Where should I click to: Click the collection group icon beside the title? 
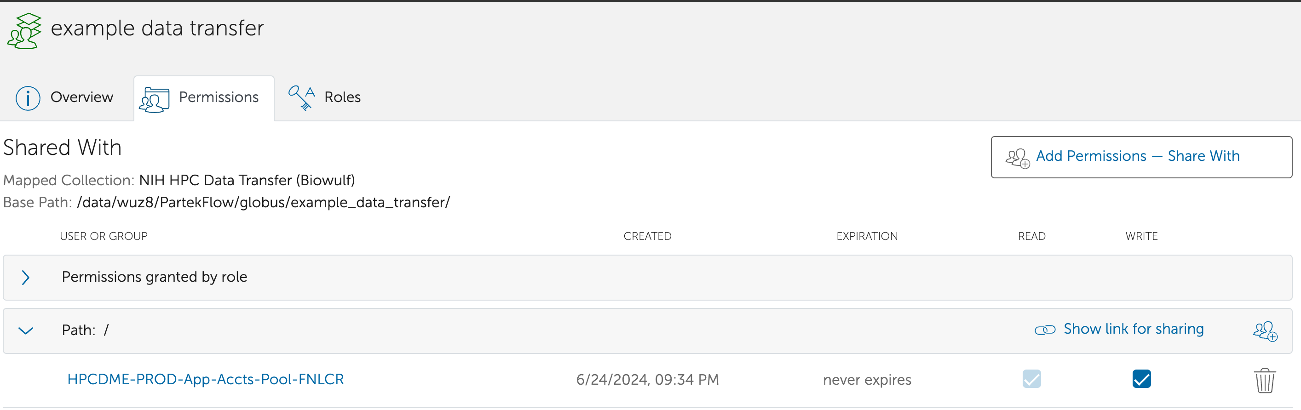(24, 31)
